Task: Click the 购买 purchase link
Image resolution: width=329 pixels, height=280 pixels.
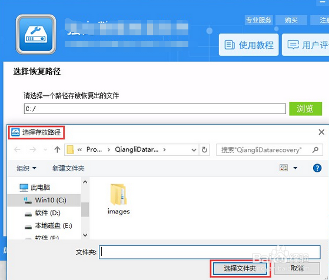Action: [x=291, y=20]
